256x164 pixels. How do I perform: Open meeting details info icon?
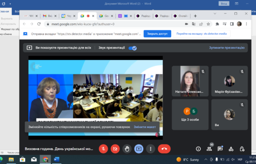click(198, 149)
